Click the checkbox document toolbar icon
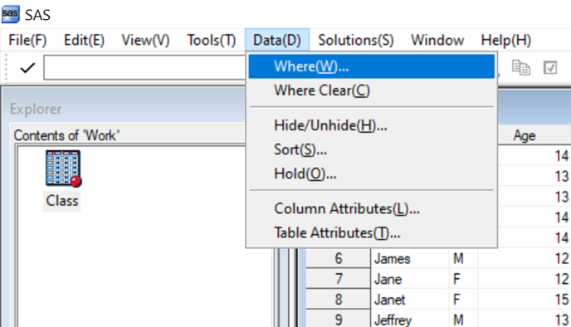This screenshot has width=571, height=327. 550,68
